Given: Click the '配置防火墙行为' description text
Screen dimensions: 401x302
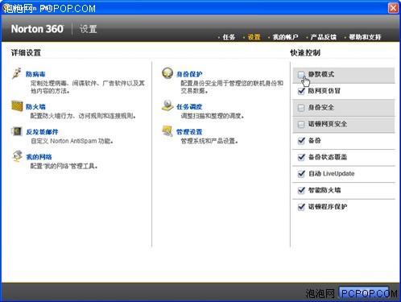Looking at the screenshot, I should tap(83, 116).
